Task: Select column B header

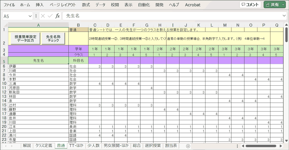Action: click(79, 25)
